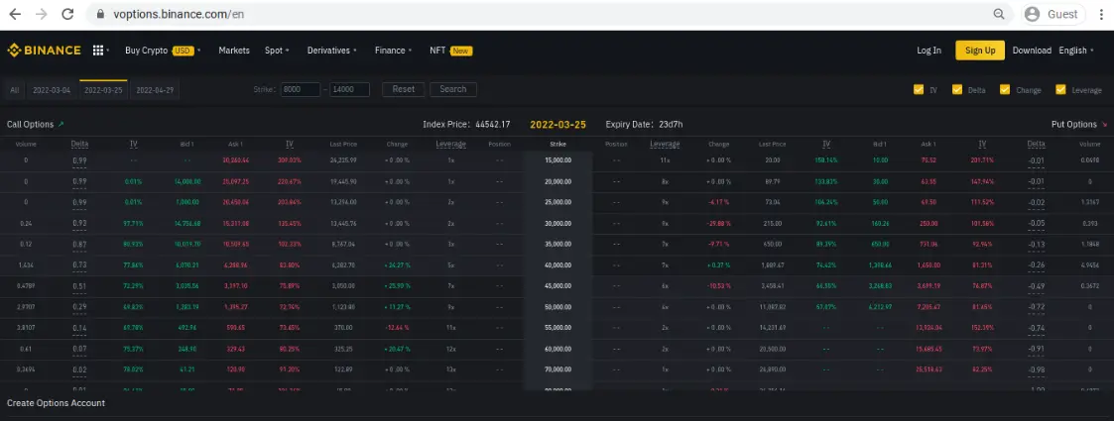
Task: Click the Sign Up button
Action: [x=980, y=51]
